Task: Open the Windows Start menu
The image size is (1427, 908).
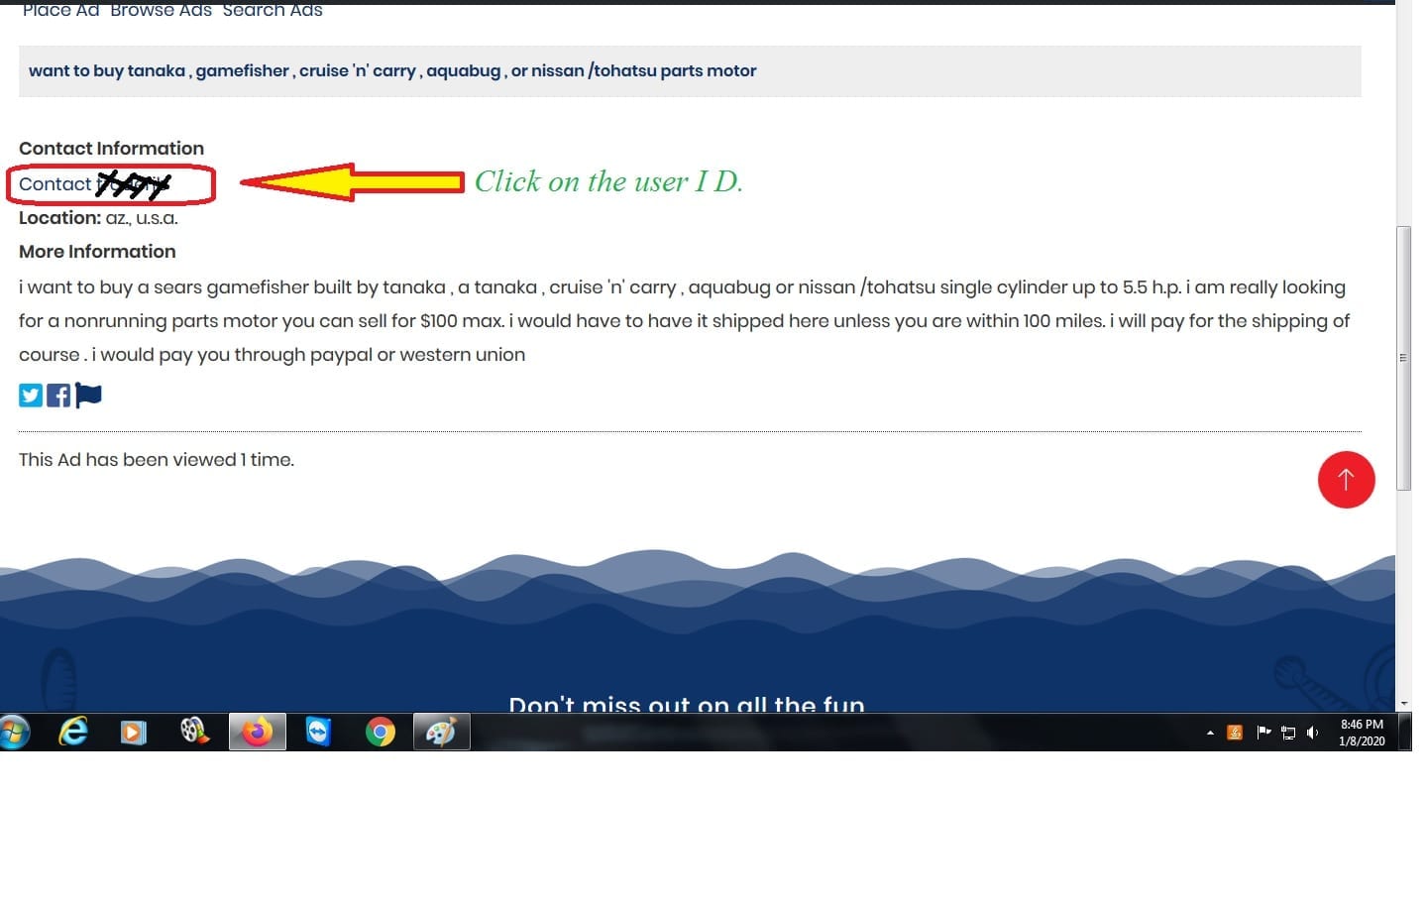Action: click(14, 733)
